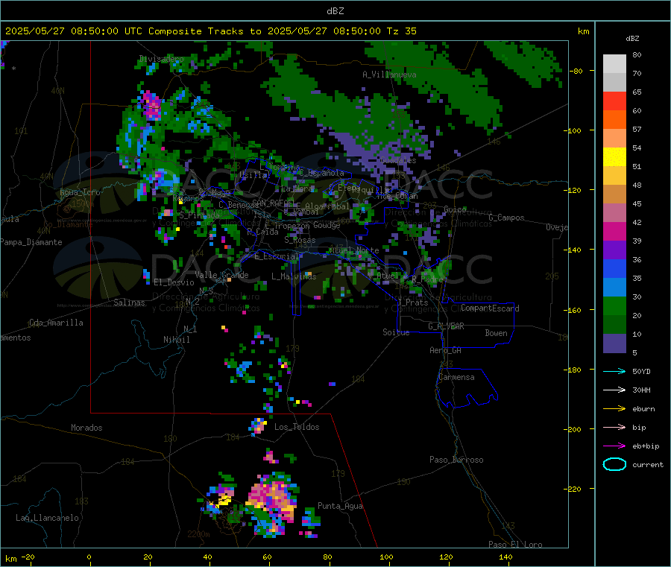
Task: Select the slate purple 10 dBZ swatch
Action: tap(614, 343)
